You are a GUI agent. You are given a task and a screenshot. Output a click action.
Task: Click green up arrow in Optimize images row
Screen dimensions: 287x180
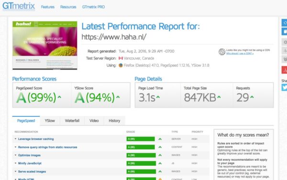(160, 155)
